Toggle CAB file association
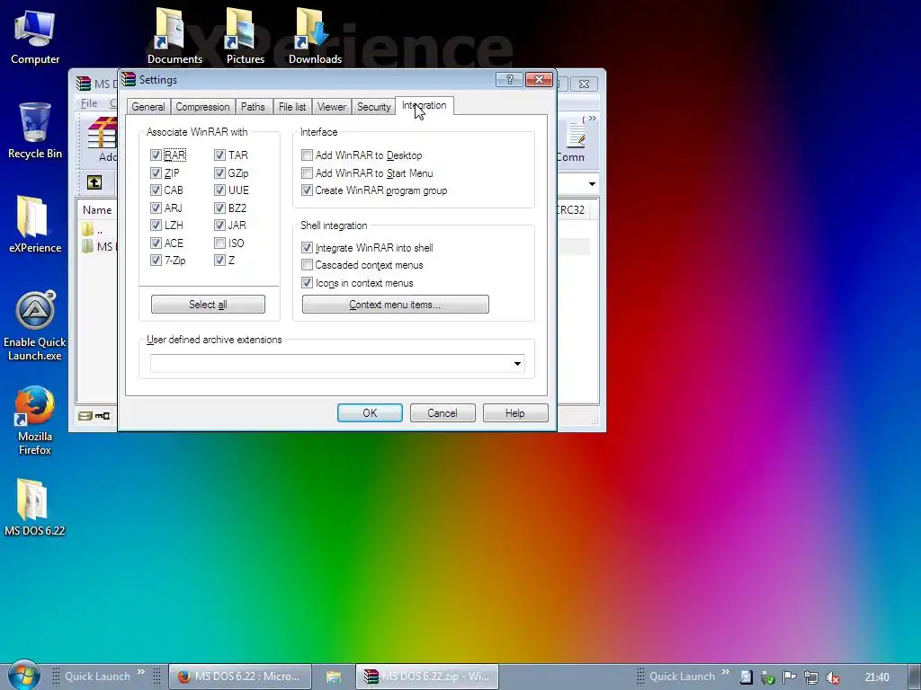 point(156,190)
